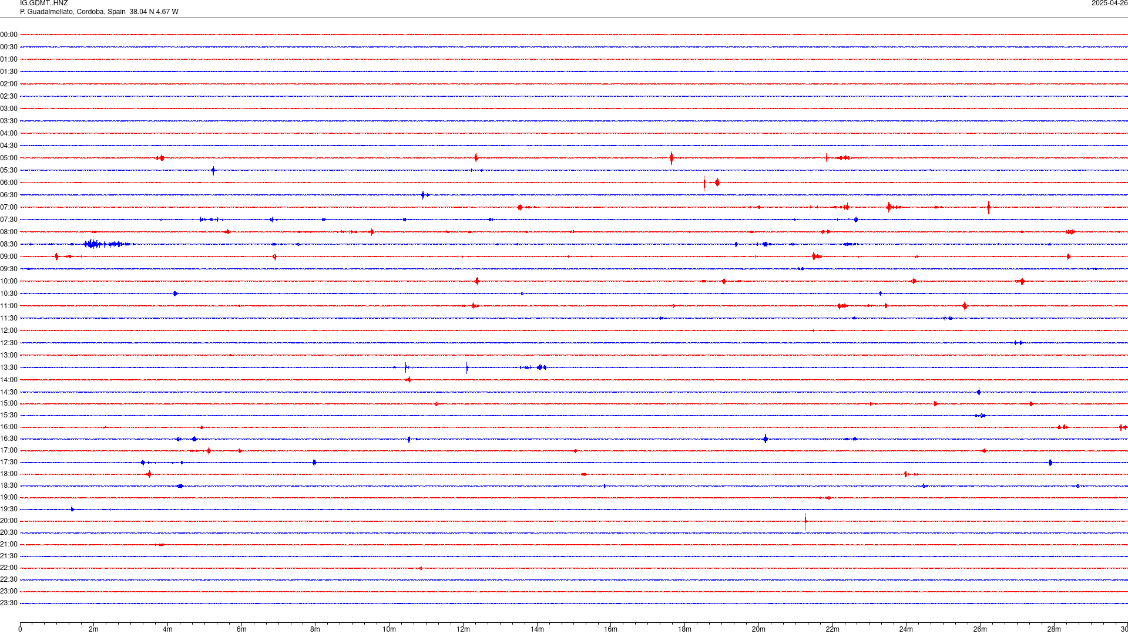This screenshot has width=1128, height=634.
Task: Select the 03:30 trace time label
Action: click(9, 121)
